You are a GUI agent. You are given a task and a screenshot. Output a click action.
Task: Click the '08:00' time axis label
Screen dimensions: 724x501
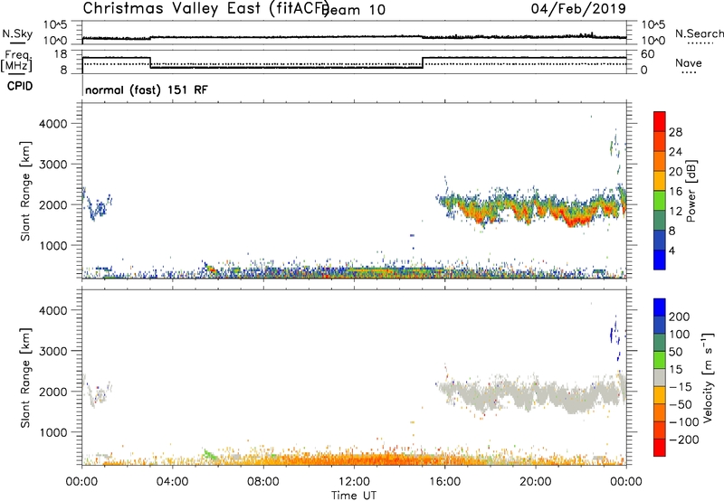[263, 482]
